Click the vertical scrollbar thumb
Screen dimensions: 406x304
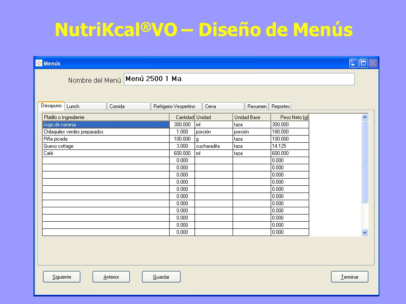[365, 162]
